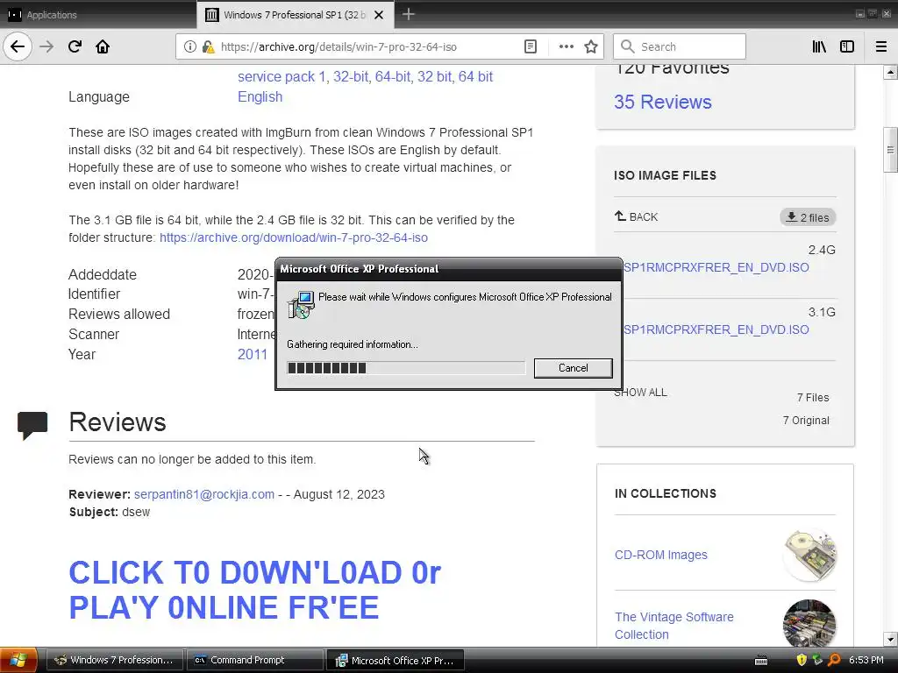Click the browser Back arrow button
898x673 pixels.
[18, 46]
